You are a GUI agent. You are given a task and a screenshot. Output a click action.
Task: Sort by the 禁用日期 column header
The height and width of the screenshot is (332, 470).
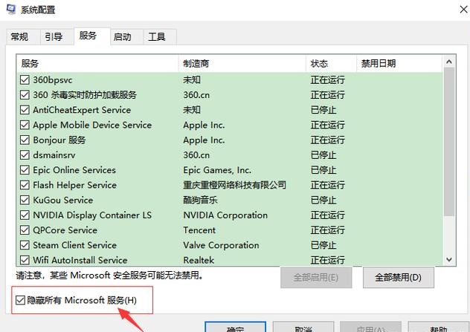click(399, 63)
